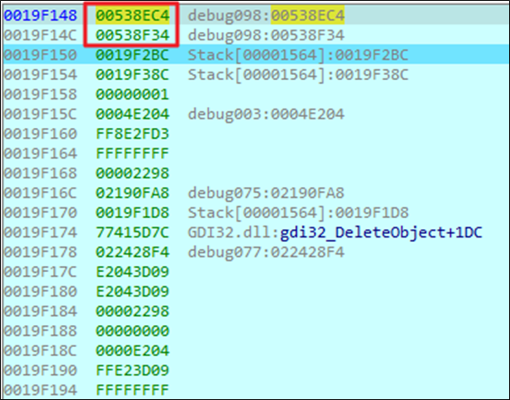The width and height of the screenshot is (510, 400).
Task: Click the highlighted value 00538EC4 in the value column
Action: point(132,15)
